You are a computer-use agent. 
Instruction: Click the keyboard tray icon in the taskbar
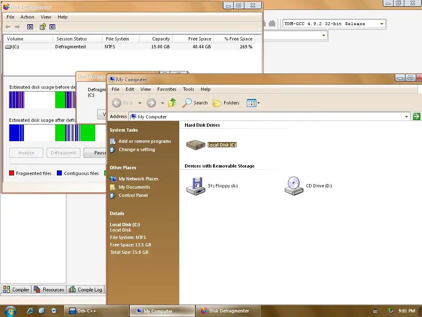375,311
